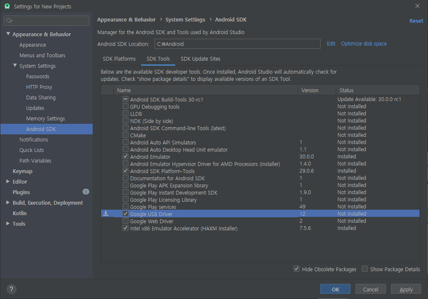The height and width of the screenshot is (299, 428).
Task: Open Menus and Toolbars settings
Action: pyautogui.click(x=42, y=56)
